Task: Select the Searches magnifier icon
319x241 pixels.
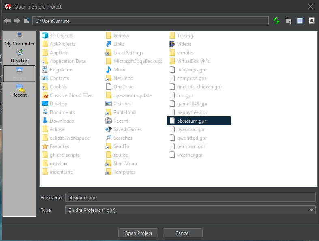Action: pos(109,138)
